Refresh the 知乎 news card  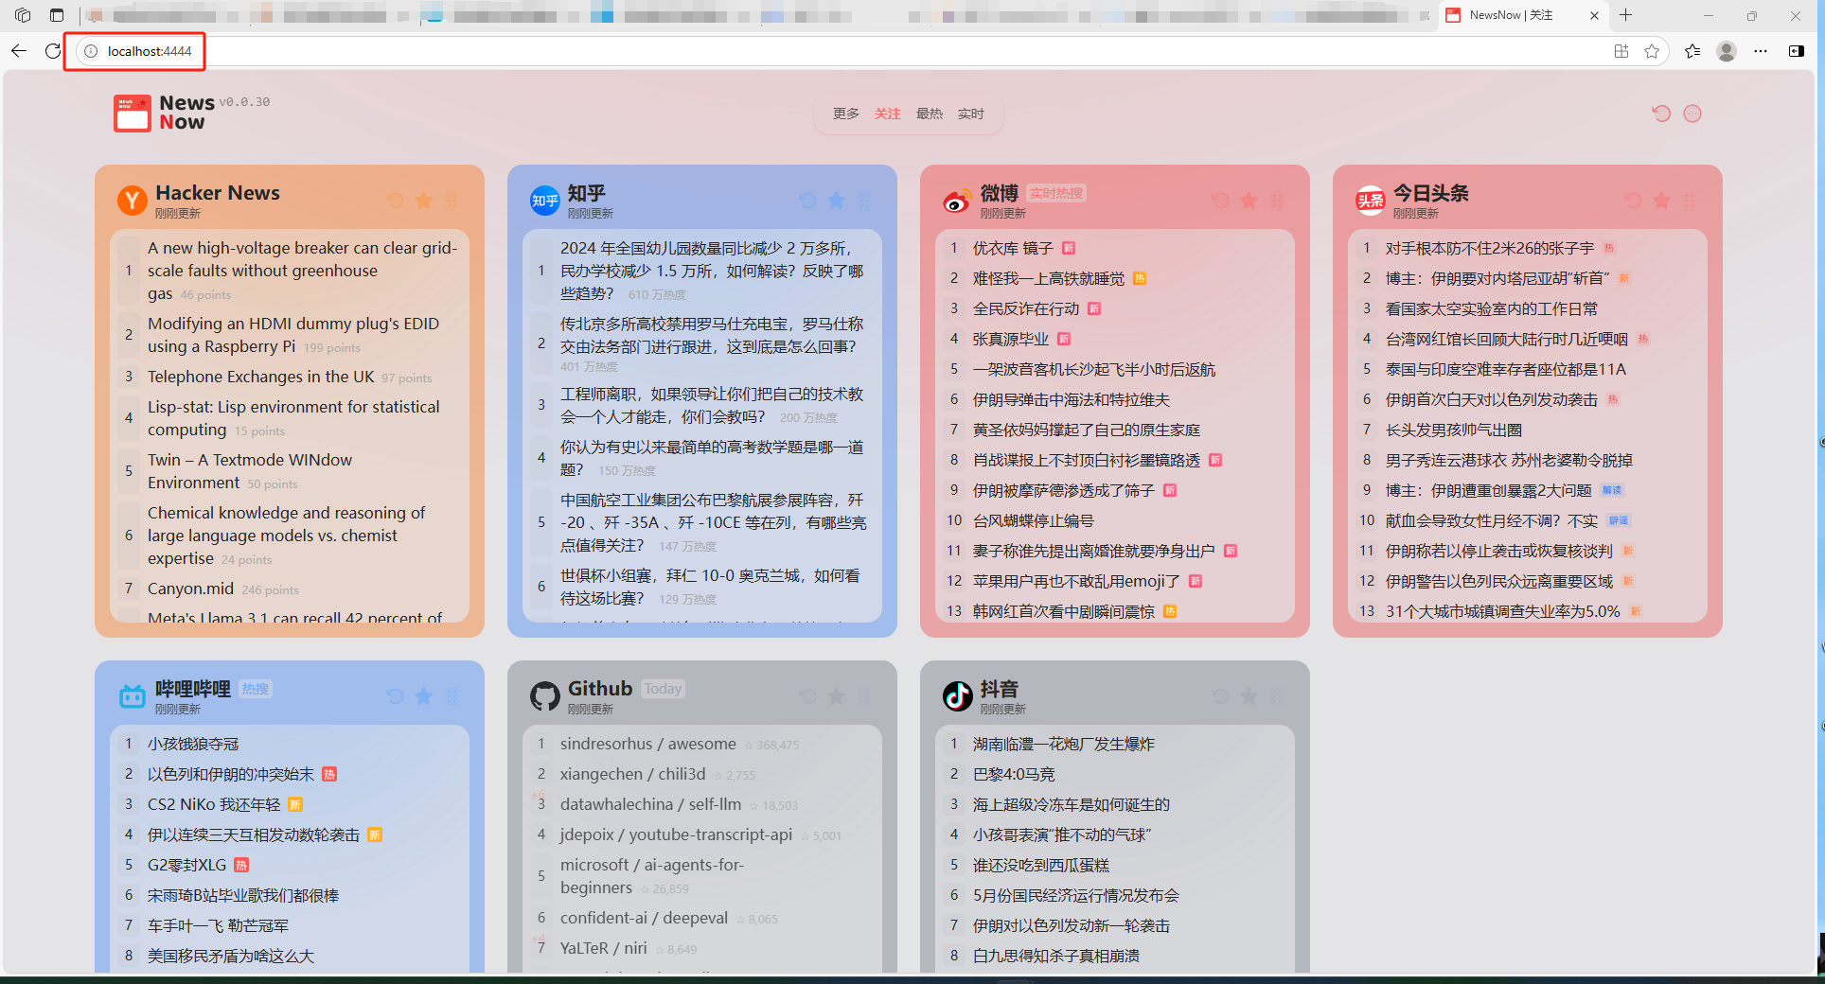pos(806,200)
